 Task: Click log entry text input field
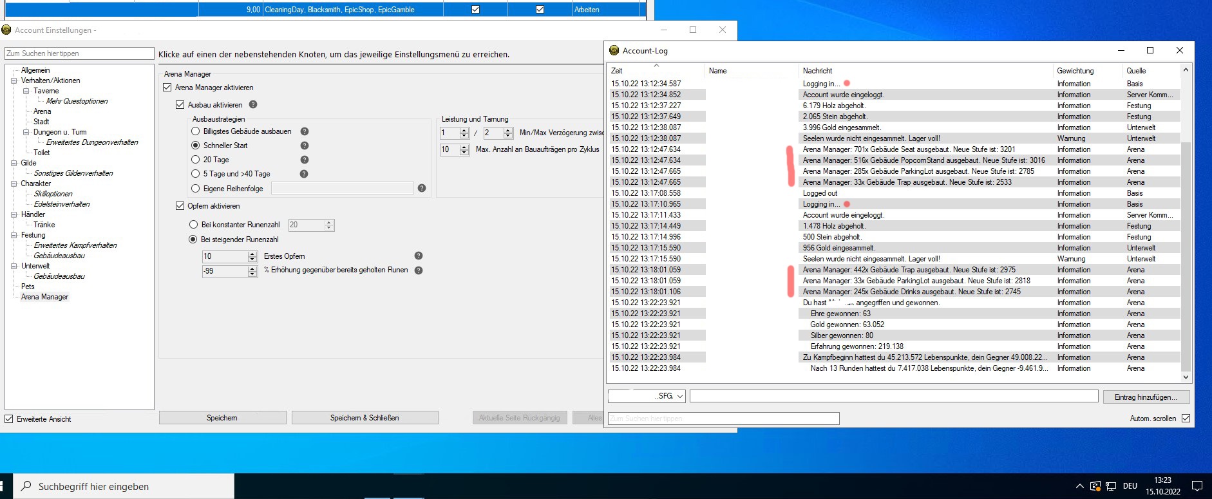point(894,396)
